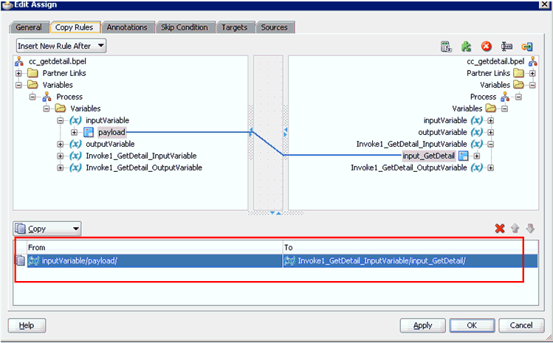The width and height of the screenshot is (553, 343).
Task: Click the Cancel button
Action: coord(521,325)
